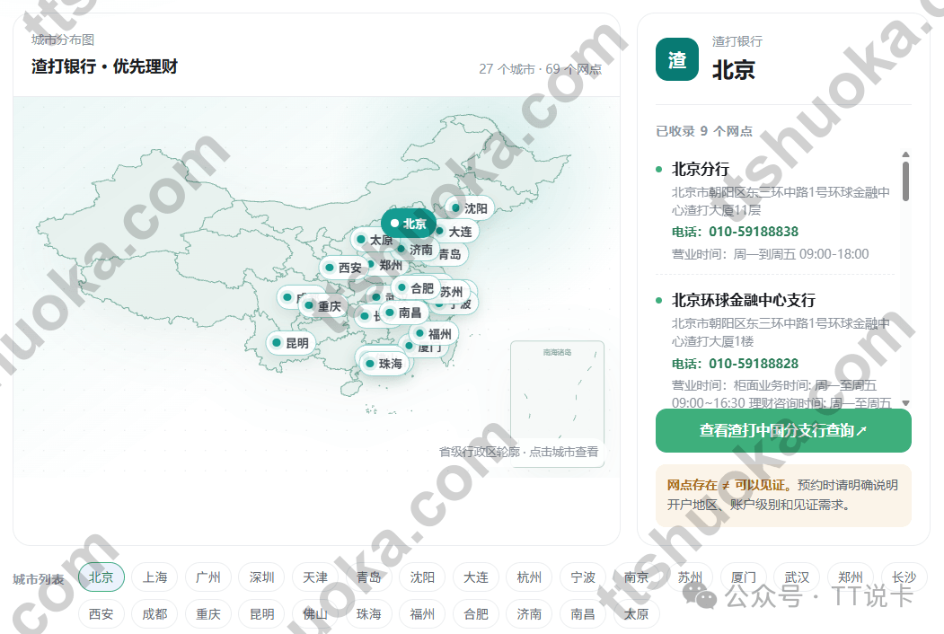Click the 27 个城市 · 69 个网点 summary
The height and width of the screenshot is (634, 944).
pos(540,69)
